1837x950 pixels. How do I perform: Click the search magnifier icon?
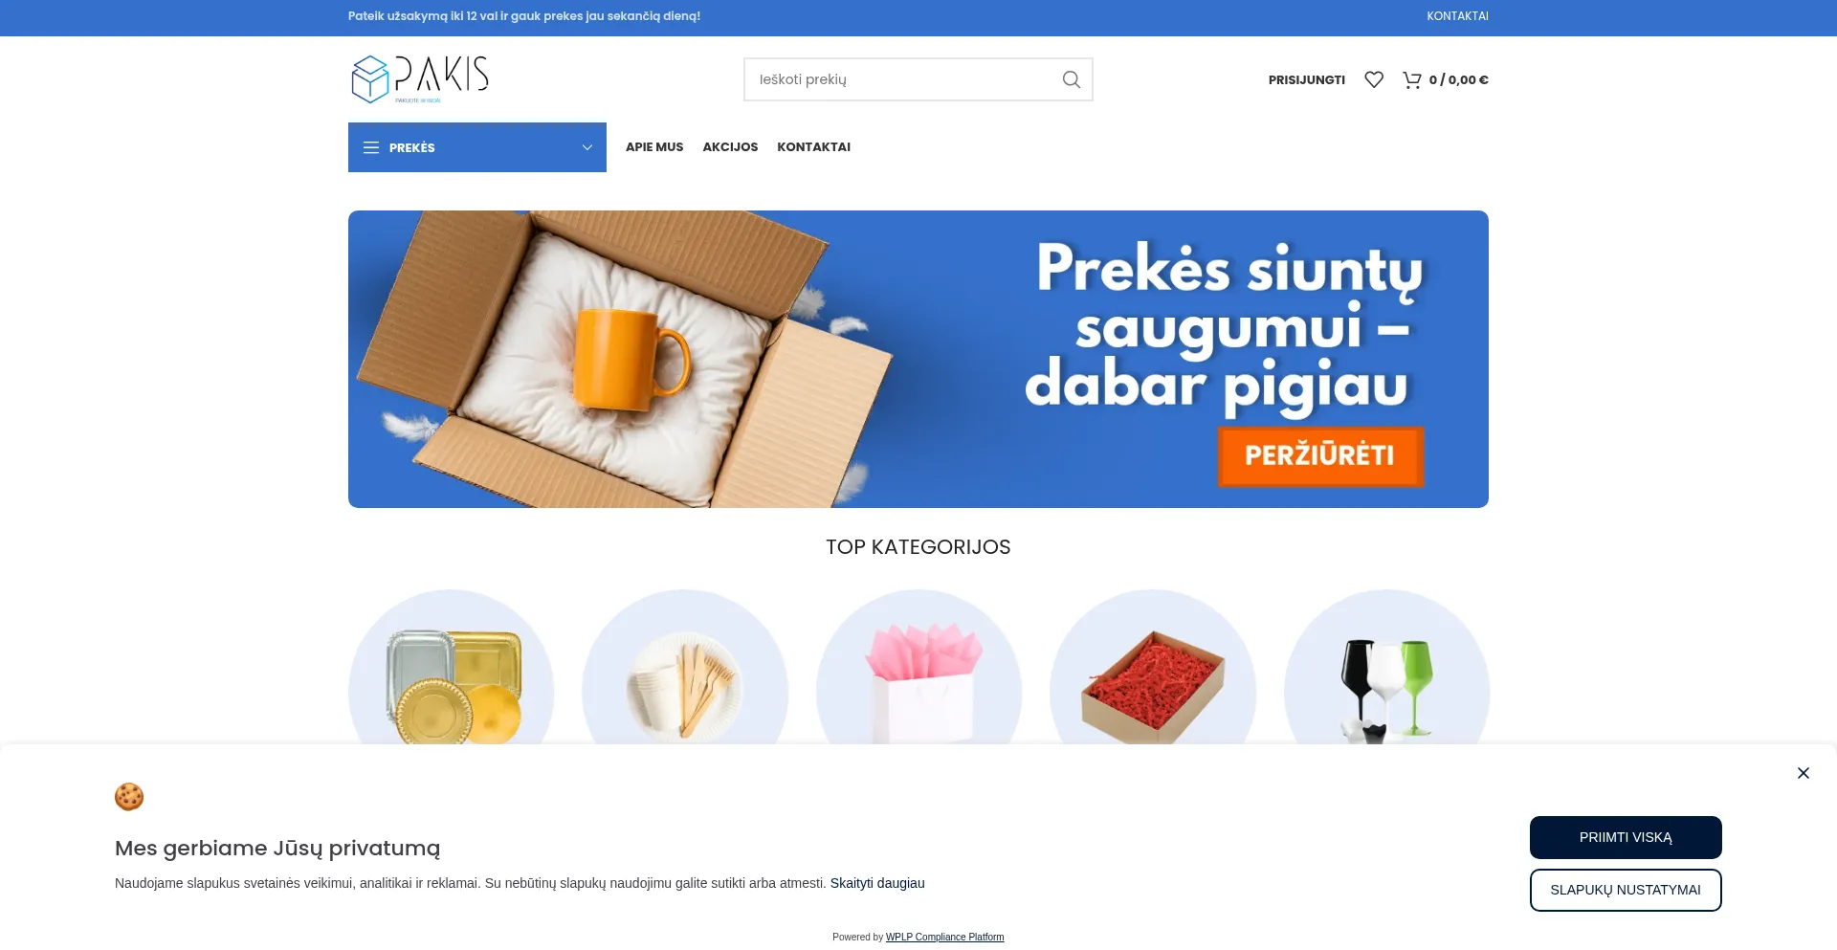1072,79
